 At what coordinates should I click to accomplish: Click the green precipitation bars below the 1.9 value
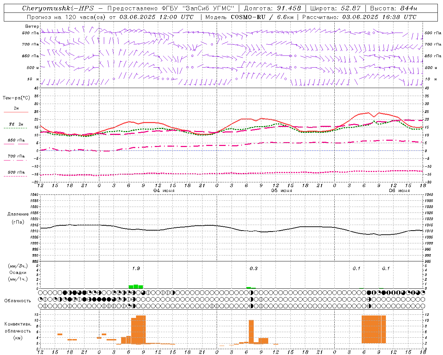(136, 287)
